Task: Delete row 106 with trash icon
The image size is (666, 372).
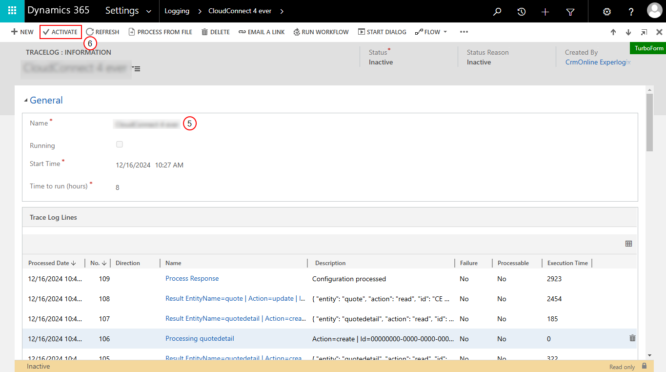Action: 632,338
